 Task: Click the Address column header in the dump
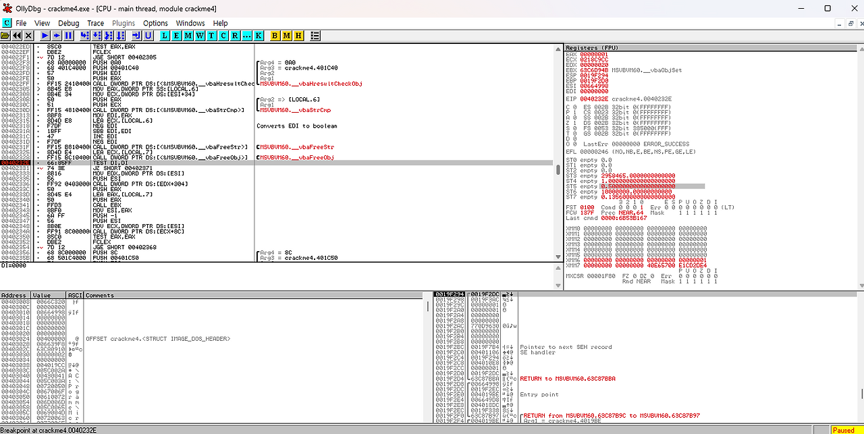[16, 296]
